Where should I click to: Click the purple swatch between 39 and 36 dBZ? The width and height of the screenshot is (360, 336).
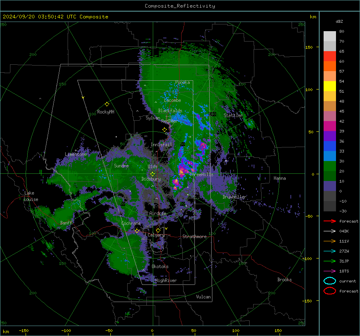[x=330, y=136]
